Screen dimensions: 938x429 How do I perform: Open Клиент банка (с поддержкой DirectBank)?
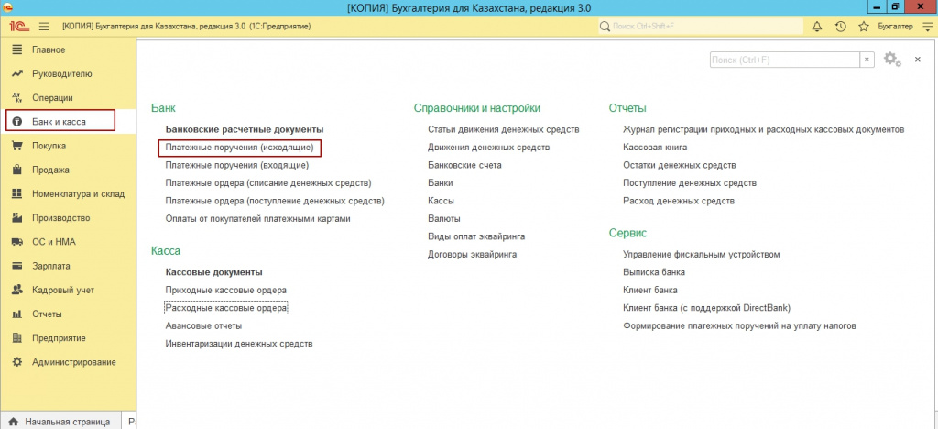tap(707, 308)
